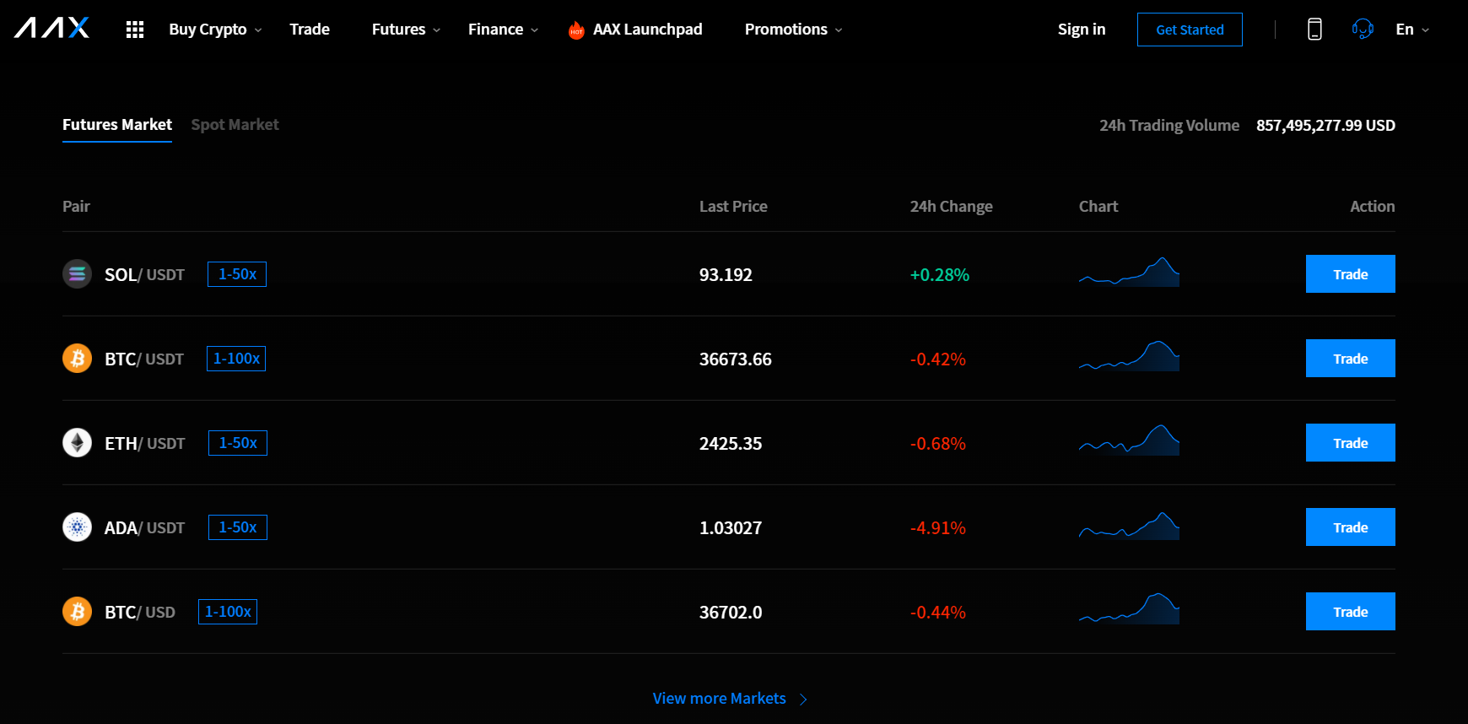Click the 24h Change column header
This screenshot has width=1468, height=724.
click(952, 207)
